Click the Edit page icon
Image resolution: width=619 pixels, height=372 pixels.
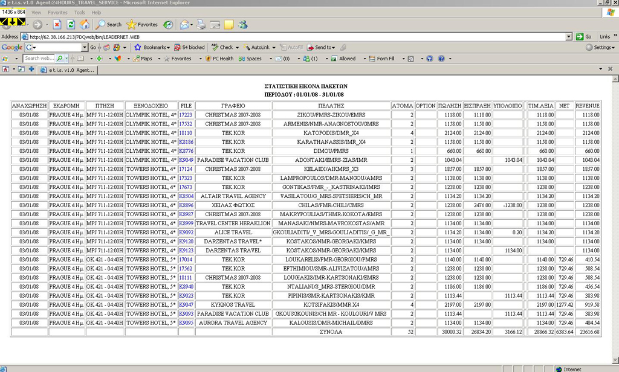pyautogui.click(x=215, y=25)
